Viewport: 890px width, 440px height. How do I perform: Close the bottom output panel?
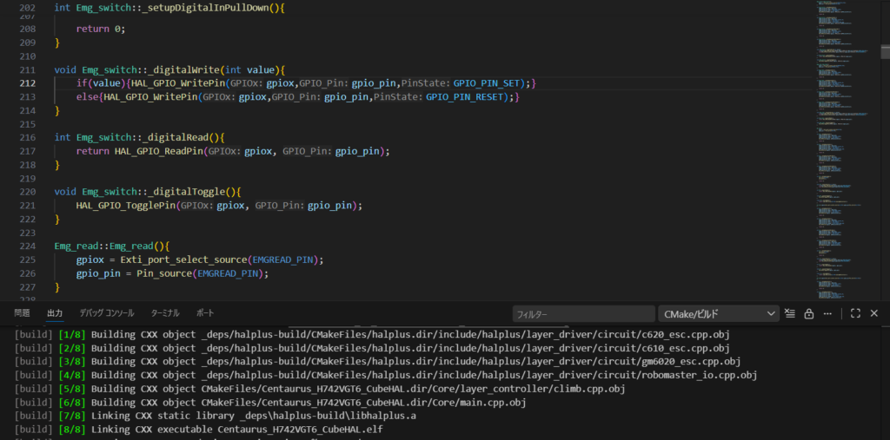click(x=873, y=313)
